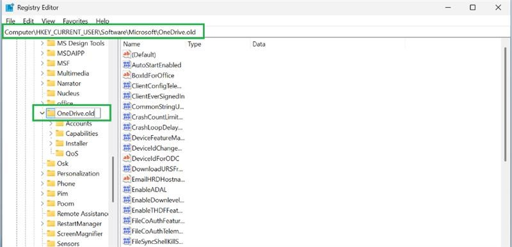Click the ClientConfigTele... value icon
Viewport: 512px width, 247px height.
pos(127,86)
